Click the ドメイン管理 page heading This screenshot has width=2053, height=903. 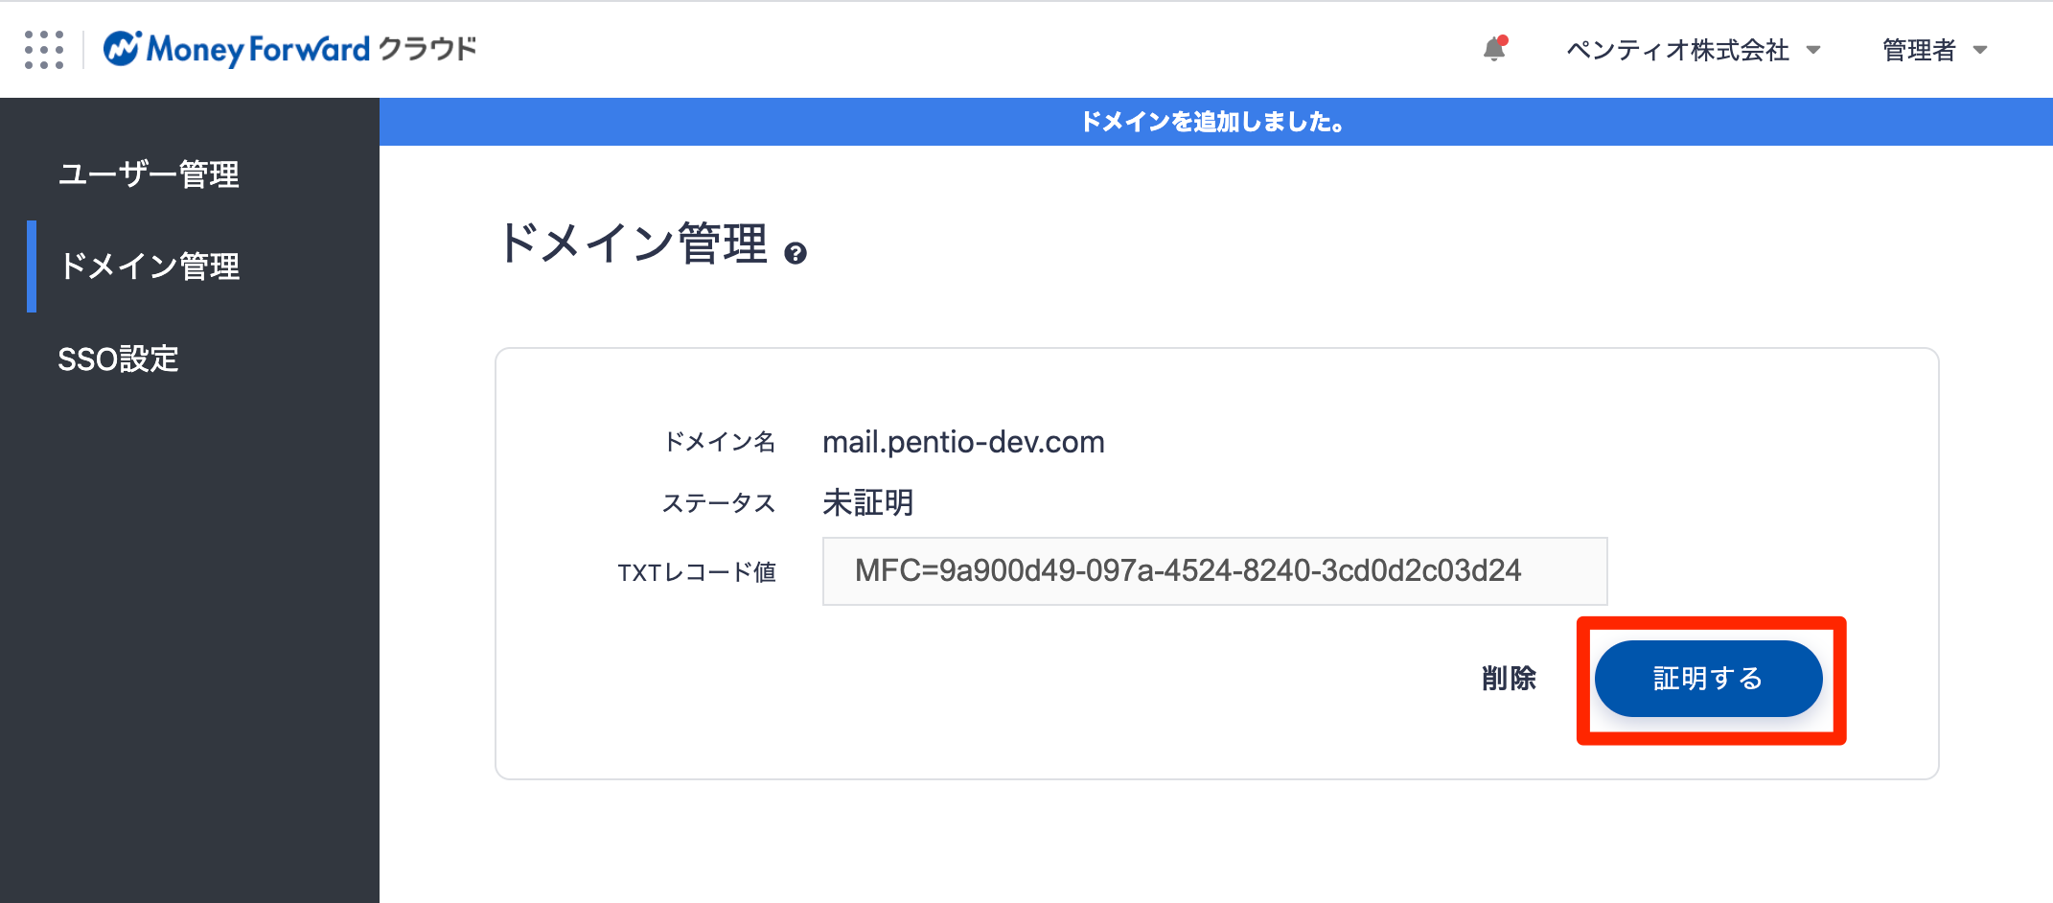(x=633, y=243)
